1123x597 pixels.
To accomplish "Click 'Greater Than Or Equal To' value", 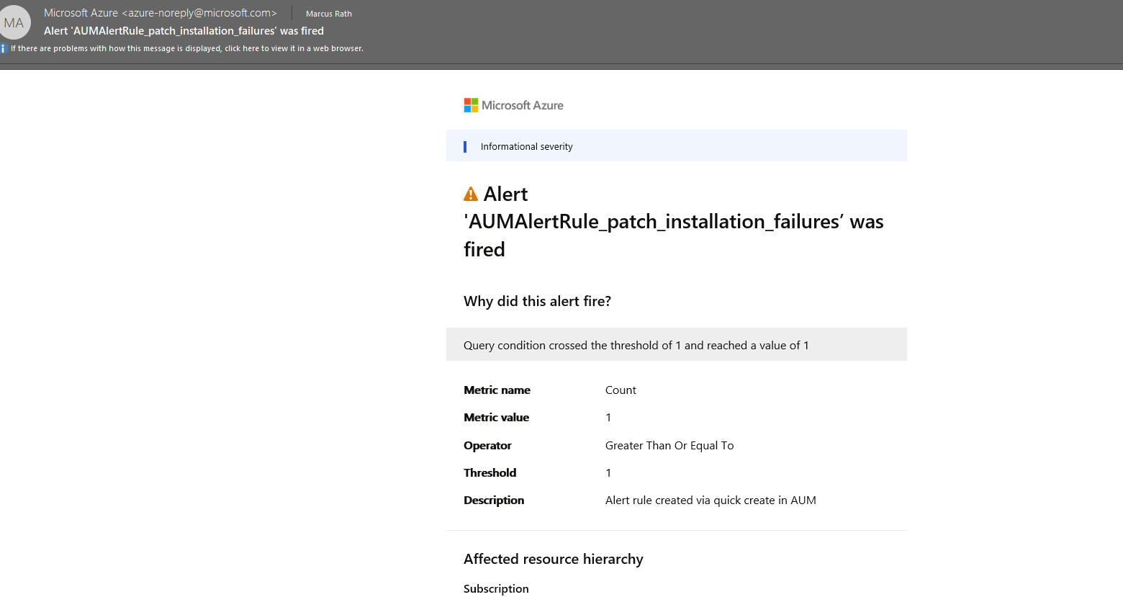I will (x=669, y=446).
